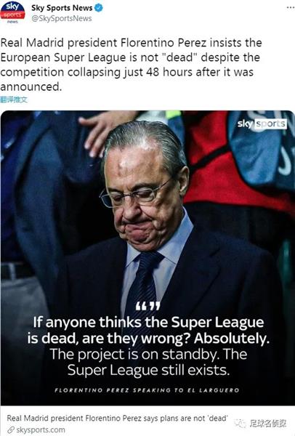Click the quotation marks icon in the image
This screenshot has width=295, height=436.
(148, 306)
